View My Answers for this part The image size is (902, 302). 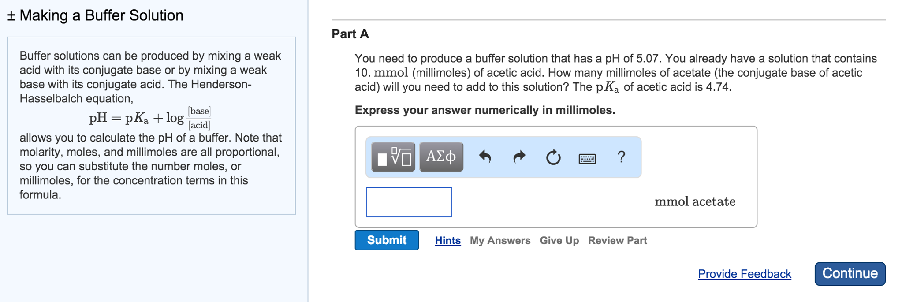(500, 240)
